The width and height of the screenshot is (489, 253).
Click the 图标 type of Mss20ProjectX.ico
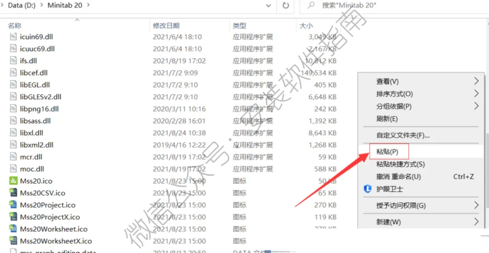(x=240, y=217)
